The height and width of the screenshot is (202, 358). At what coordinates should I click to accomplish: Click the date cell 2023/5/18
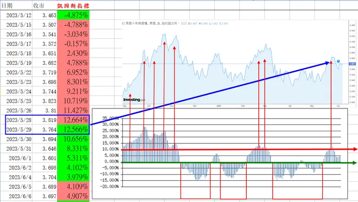pyautogui.click(x=16, y=53)
